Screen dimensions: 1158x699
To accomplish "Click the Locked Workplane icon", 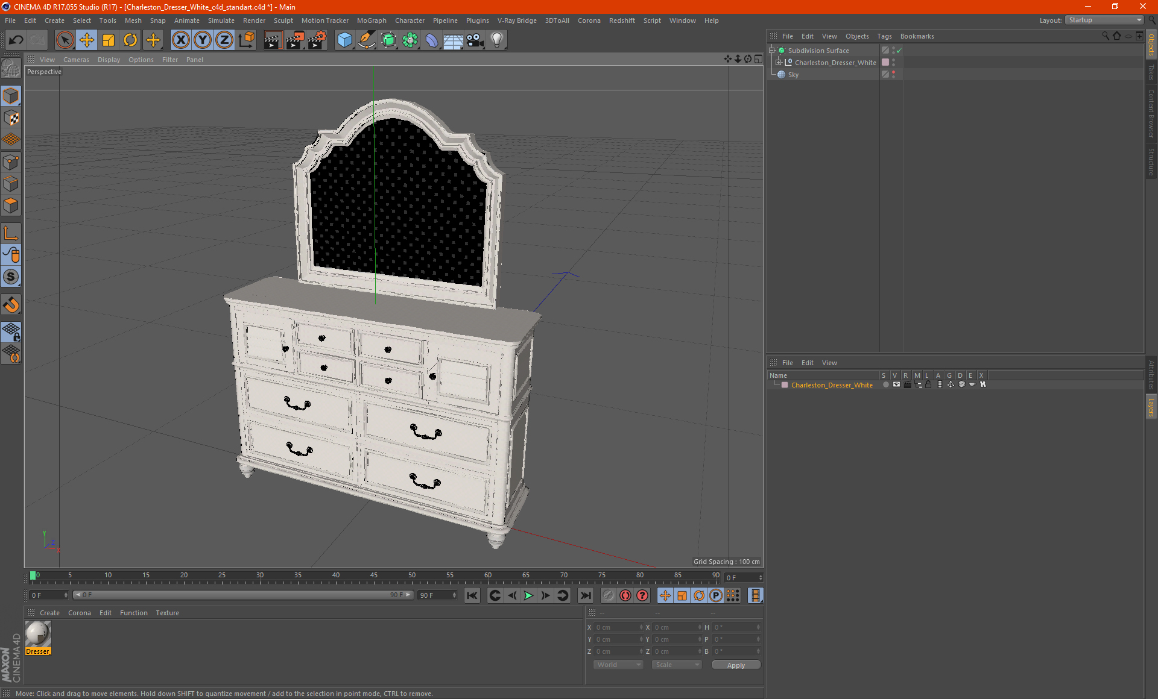I will pyautogui.click(x=11, y=332).
